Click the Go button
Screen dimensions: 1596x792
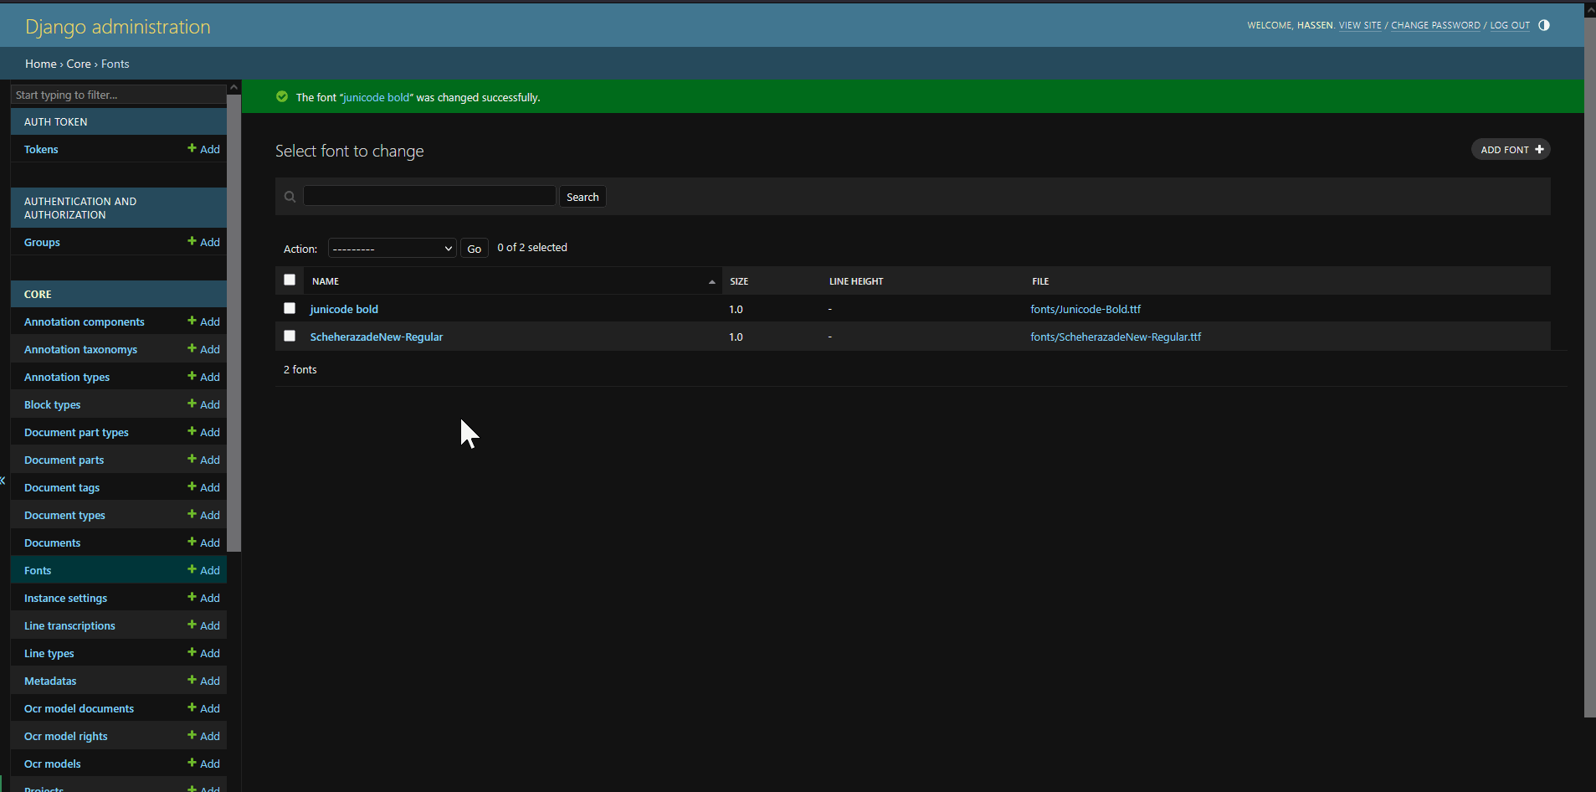[475, 249]
